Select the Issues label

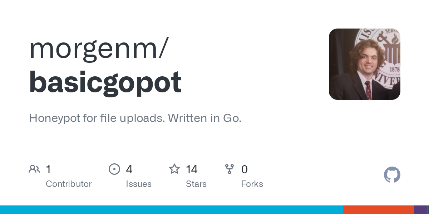(139, 184)
